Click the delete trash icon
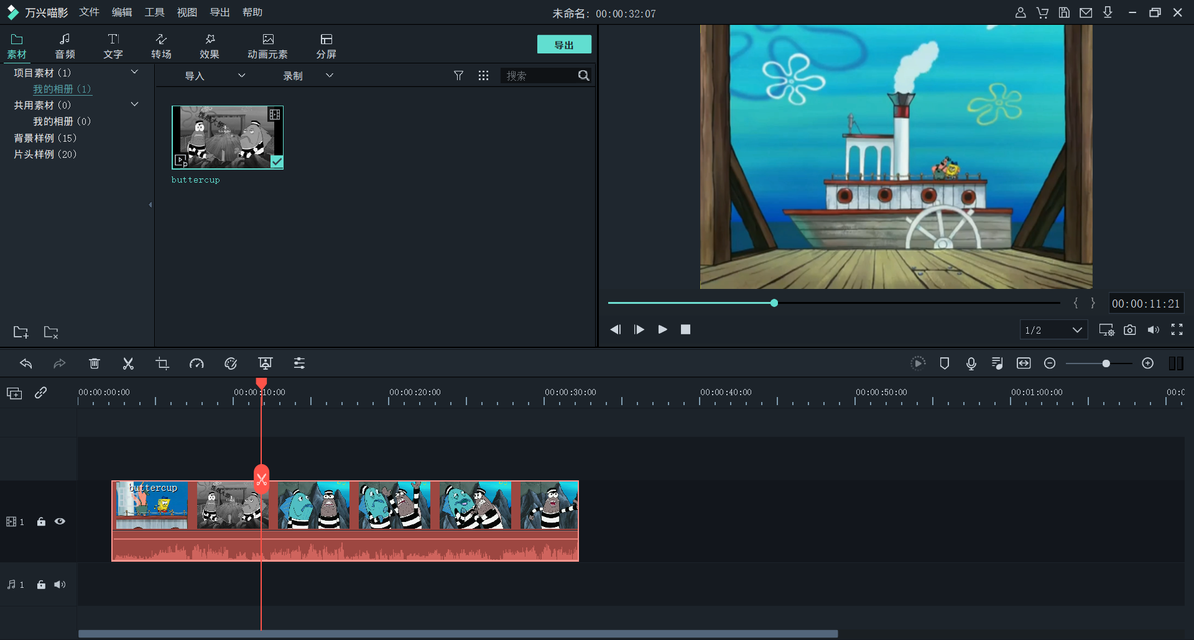The height and width of the screenshot is (640, 1194). pos(94,363)
